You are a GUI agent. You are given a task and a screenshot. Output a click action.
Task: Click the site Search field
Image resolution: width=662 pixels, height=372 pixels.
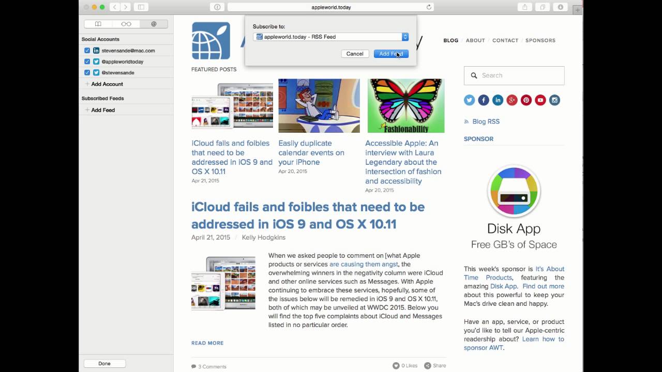coord(514,75)
